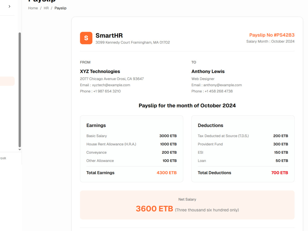308x231 pixels.
Task: Click the SmartHR company name heading
Action: [x=109, y=35]
